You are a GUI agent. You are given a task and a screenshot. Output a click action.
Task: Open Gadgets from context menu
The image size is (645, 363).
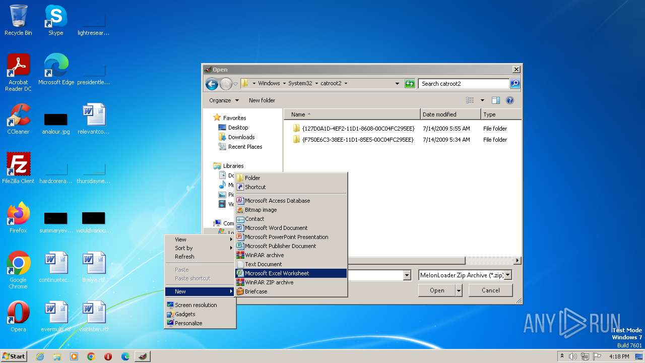(200, 314)
